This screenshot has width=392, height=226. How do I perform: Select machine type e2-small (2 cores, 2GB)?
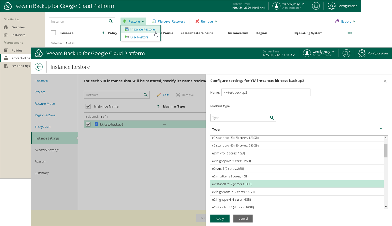click(x=297, y=169)
